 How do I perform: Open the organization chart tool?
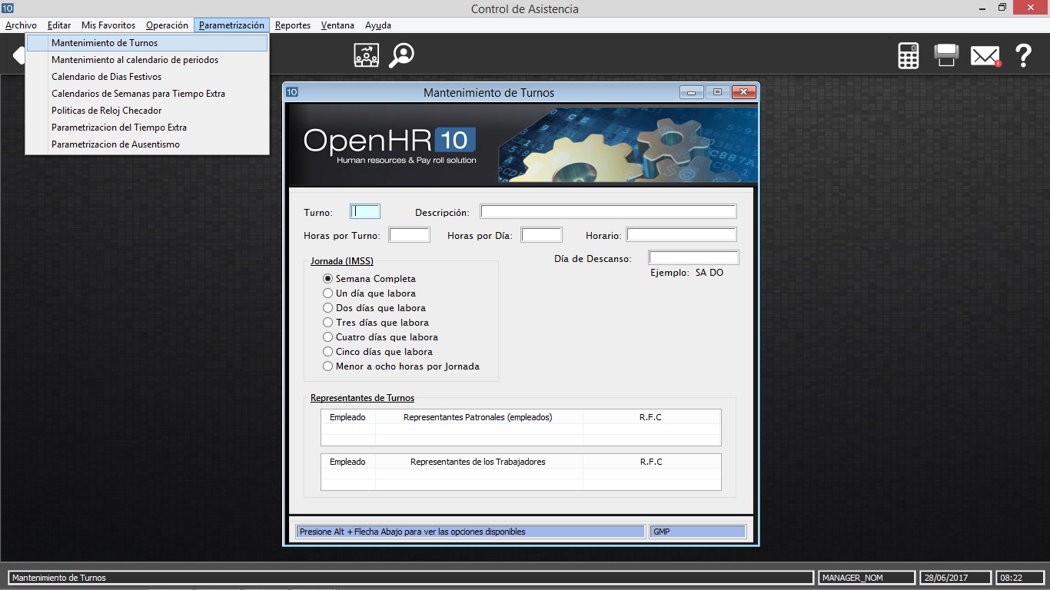click(x=366, y=55)
